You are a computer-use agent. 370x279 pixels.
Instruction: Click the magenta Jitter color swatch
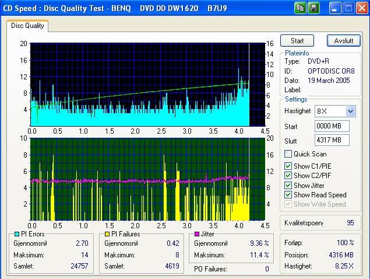196,234
